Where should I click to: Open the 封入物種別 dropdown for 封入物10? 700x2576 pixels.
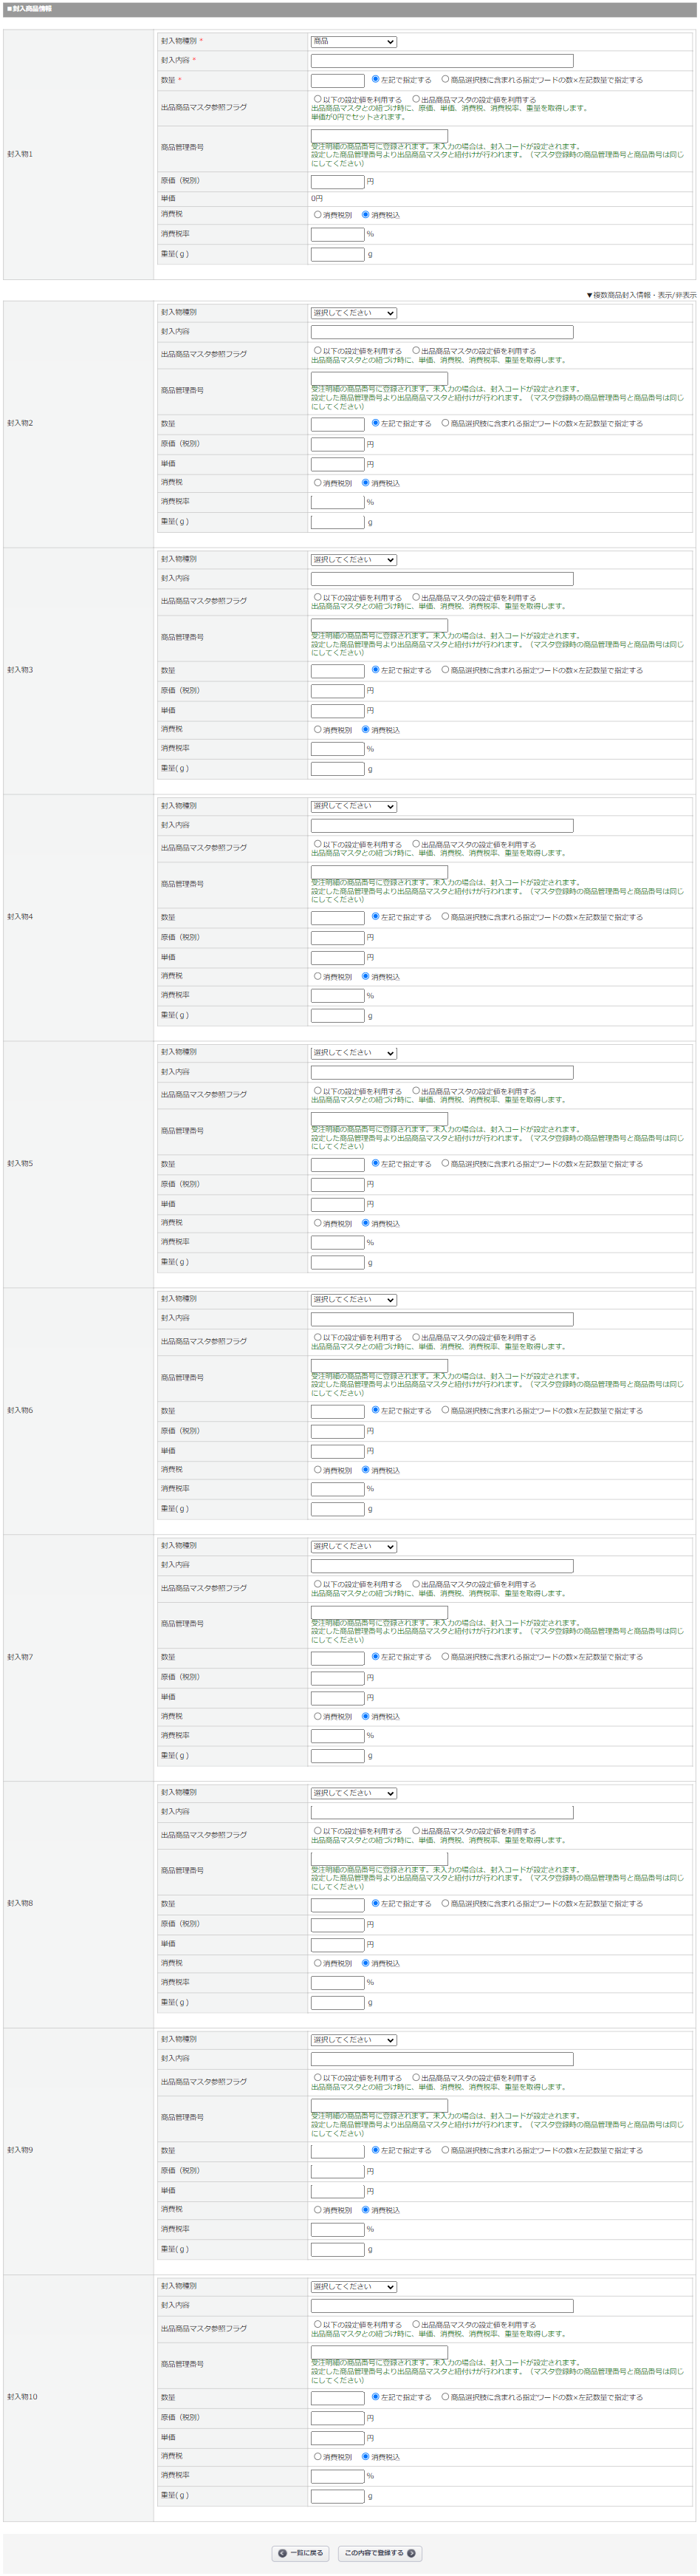[x=354, y=2286]
